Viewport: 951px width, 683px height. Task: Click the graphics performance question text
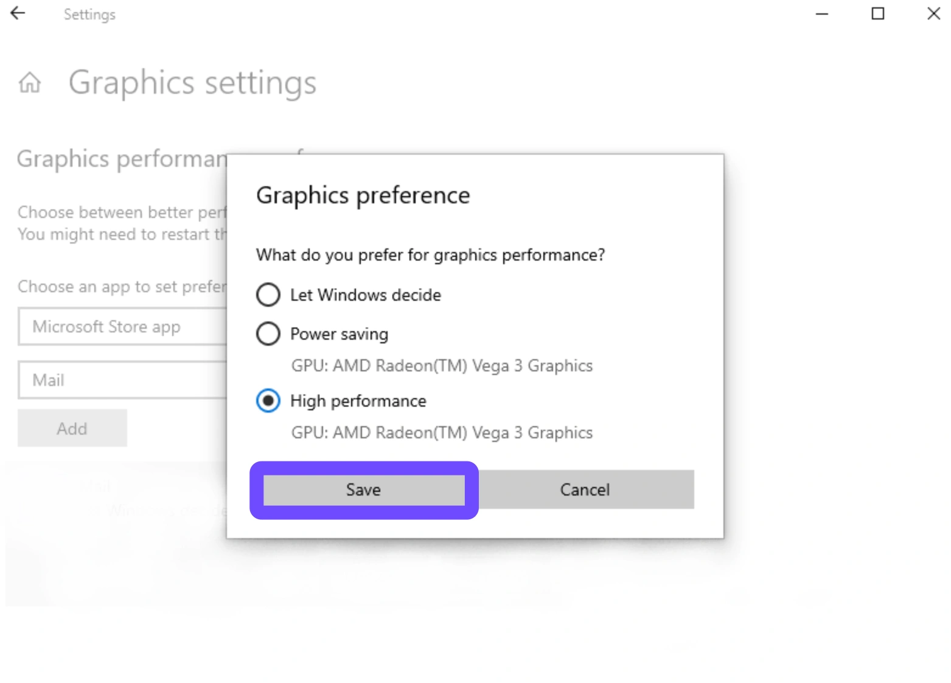coord(430,255)
